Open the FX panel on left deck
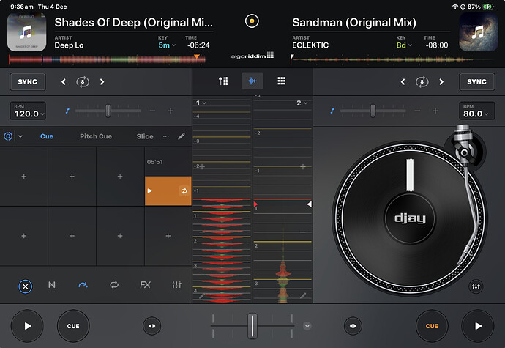505x348 pixels. tap(145, 284)
